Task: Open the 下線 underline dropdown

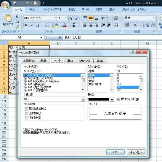Action: coord(83,99)
